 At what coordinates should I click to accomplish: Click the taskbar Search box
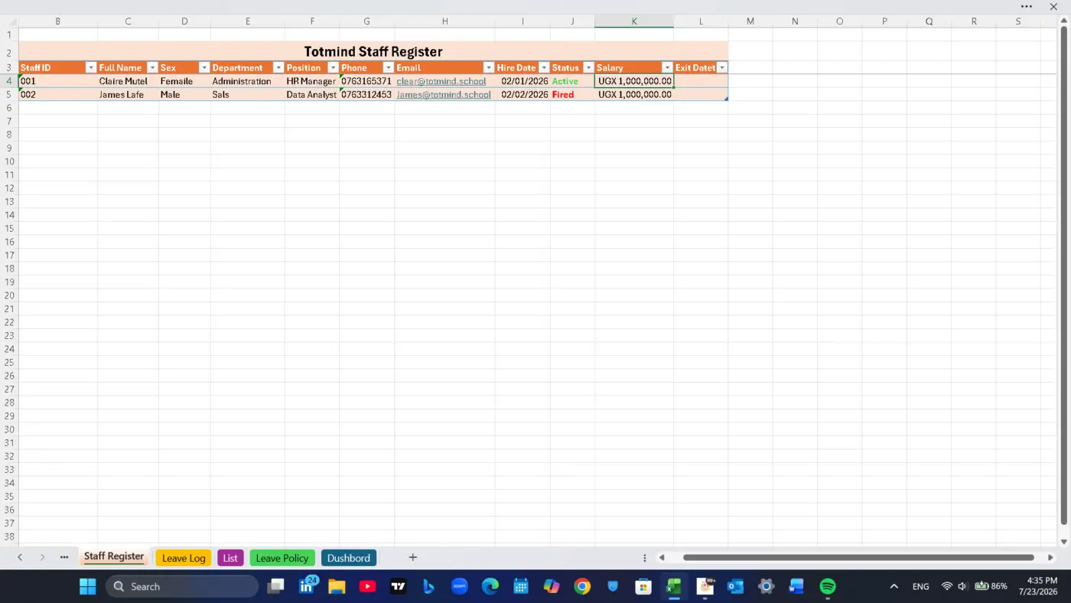point(182,587)
